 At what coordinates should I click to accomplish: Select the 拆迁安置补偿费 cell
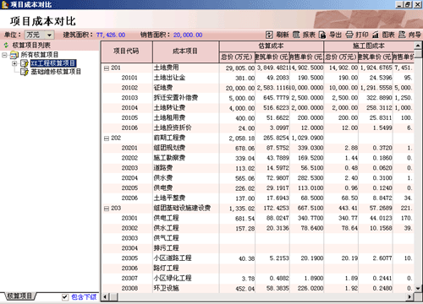186,98
